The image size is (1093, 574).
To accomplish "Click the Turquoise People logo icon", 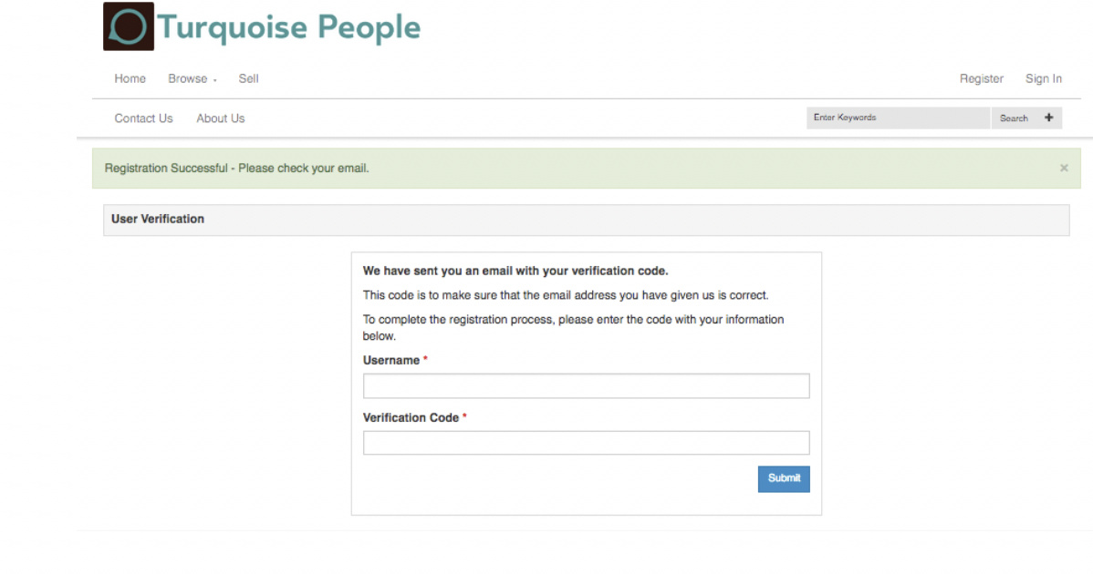I will click(129, 26).
